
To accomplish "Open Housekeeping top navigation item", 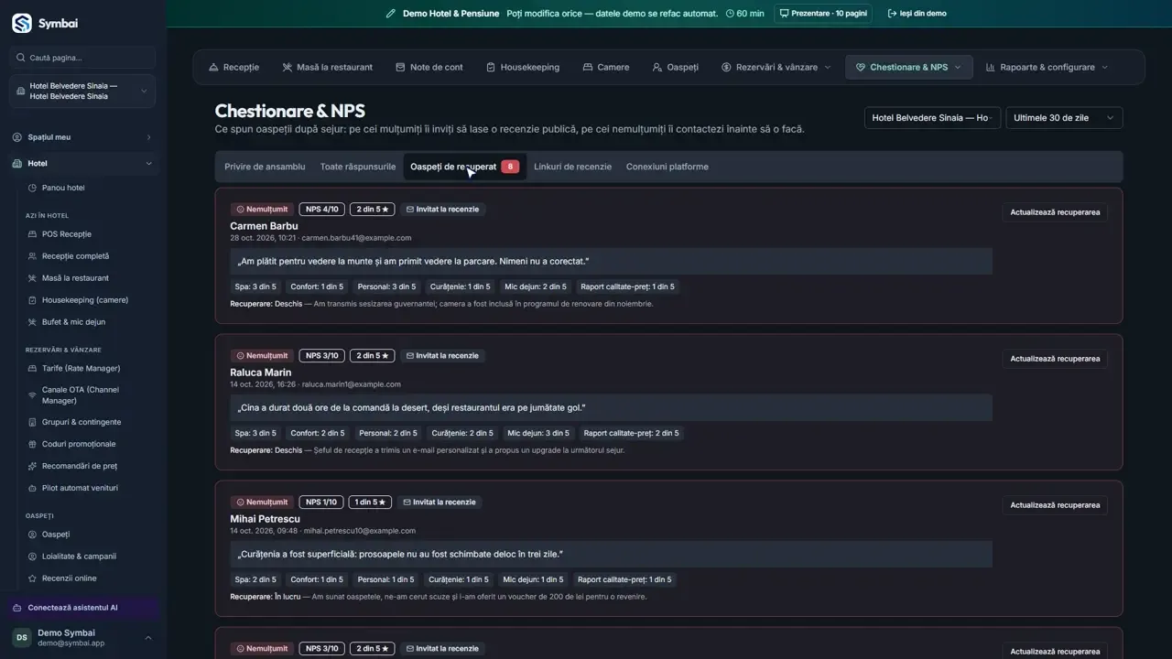I will [x=523, y=67].
